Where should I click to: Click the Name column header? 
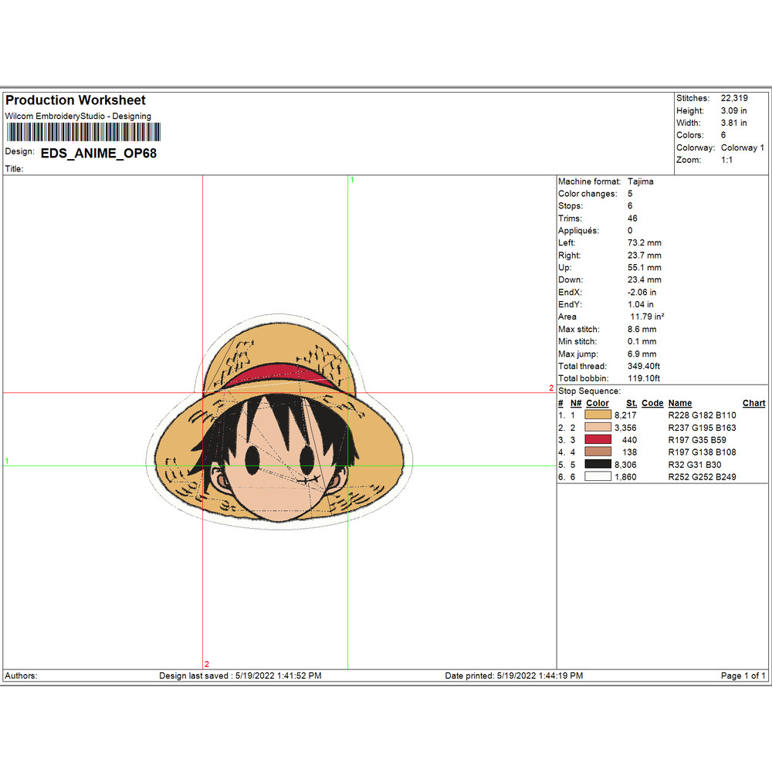pos(679,403)
